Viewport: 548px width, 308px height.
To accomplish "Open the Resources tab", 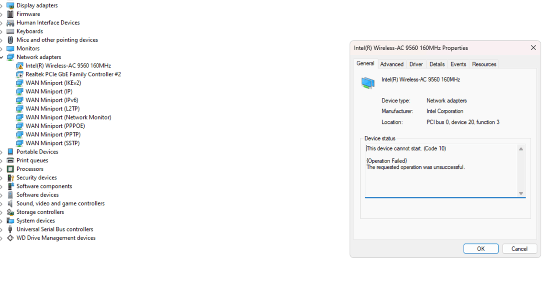I will point(484,64).
